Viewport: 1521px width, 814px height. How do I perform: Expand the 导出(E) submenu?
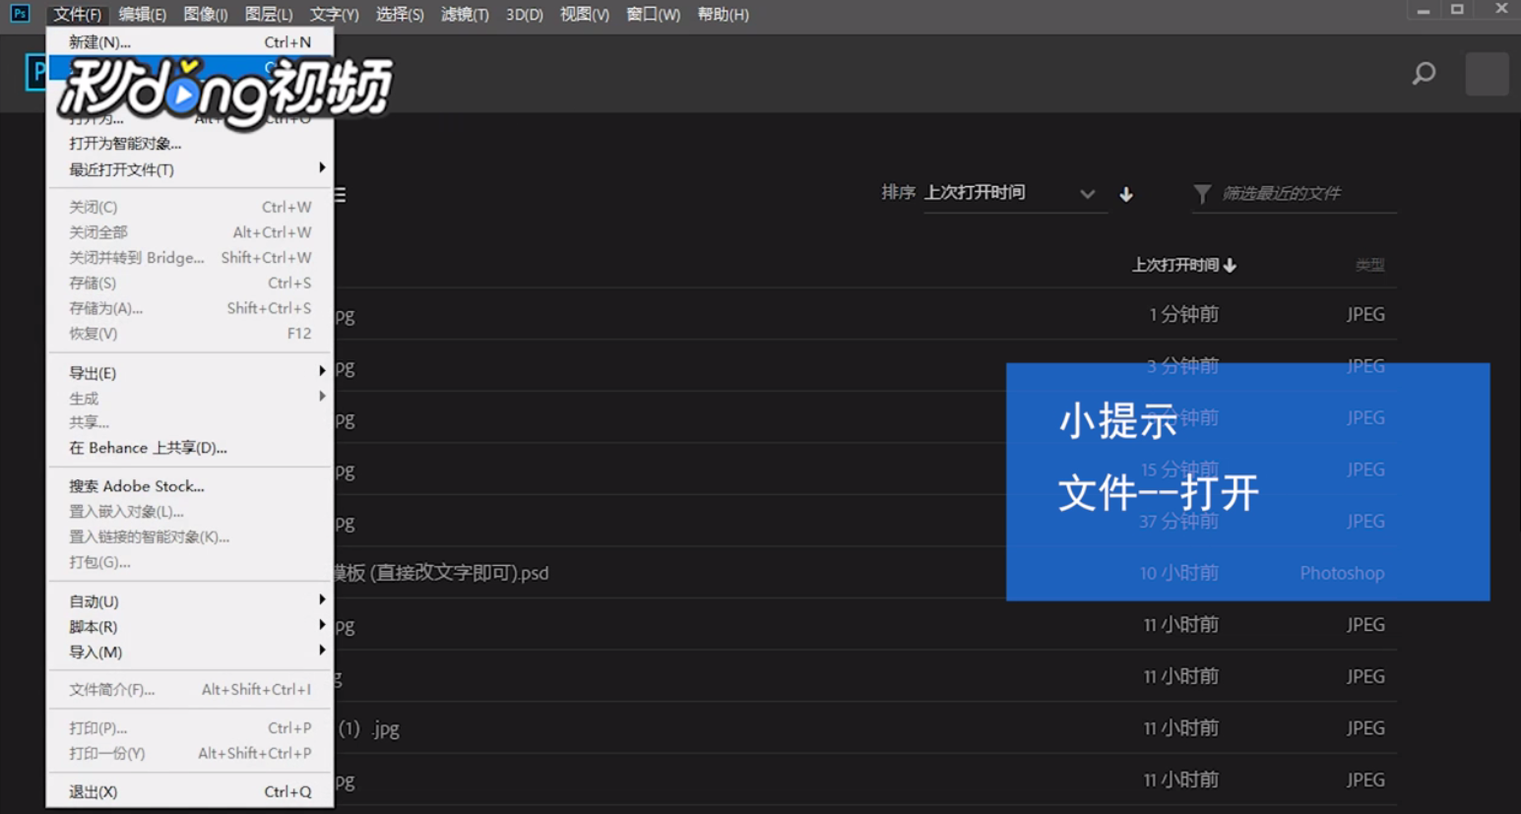tap(190, 373)
